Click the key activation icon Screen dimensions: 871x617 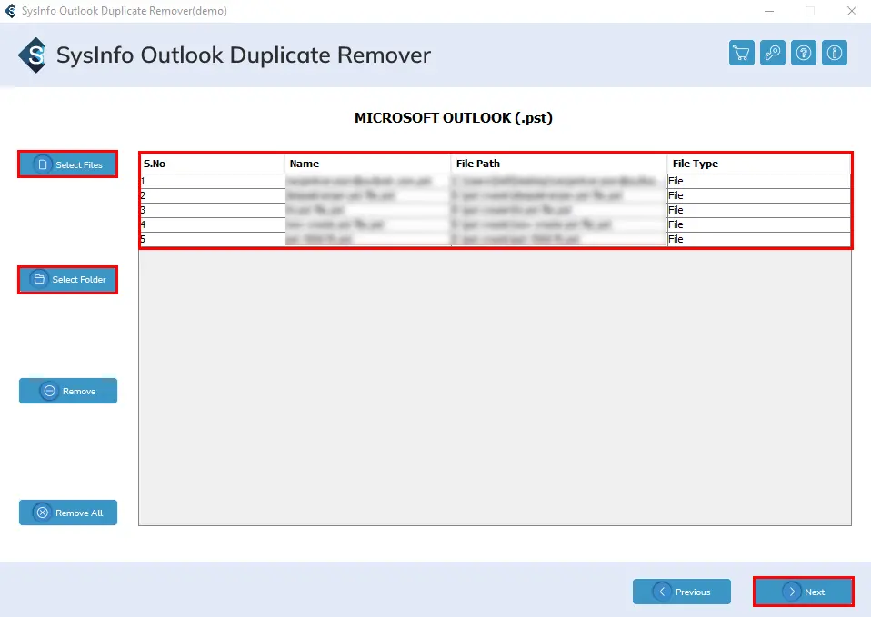pyautogui.click(x=773, y=53)
